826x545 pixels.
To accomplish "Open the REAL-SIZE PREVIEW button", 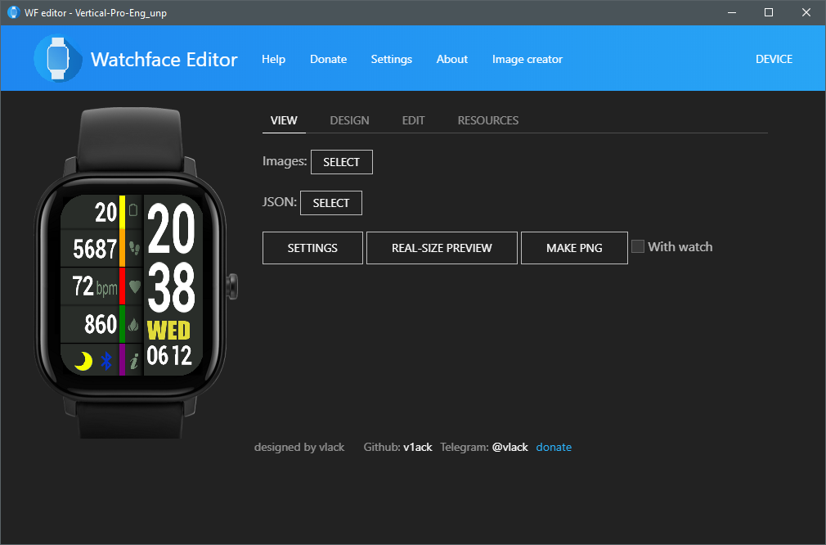I will 442,248.
